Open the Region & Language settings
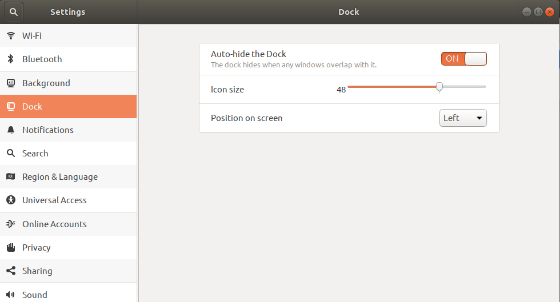 (x=59, y=177)
